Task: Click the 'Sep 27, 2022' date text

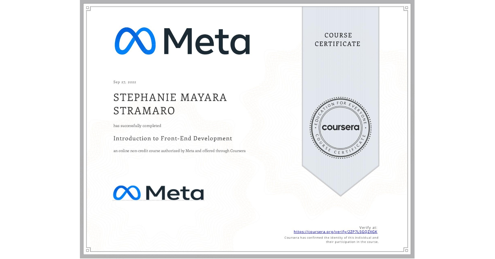Action: click(x=125, y=82)
